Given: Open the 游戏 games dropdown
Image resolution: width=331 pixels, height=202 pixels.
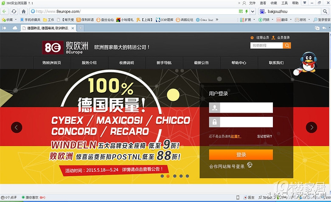Looking at the screenshot, I should (302, 20).
